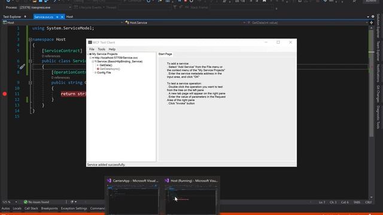This screenshot has width=383, height=215.
Task: Collapse the IService BasicHttpBinding node expander
Action: [x=93, y=62]
